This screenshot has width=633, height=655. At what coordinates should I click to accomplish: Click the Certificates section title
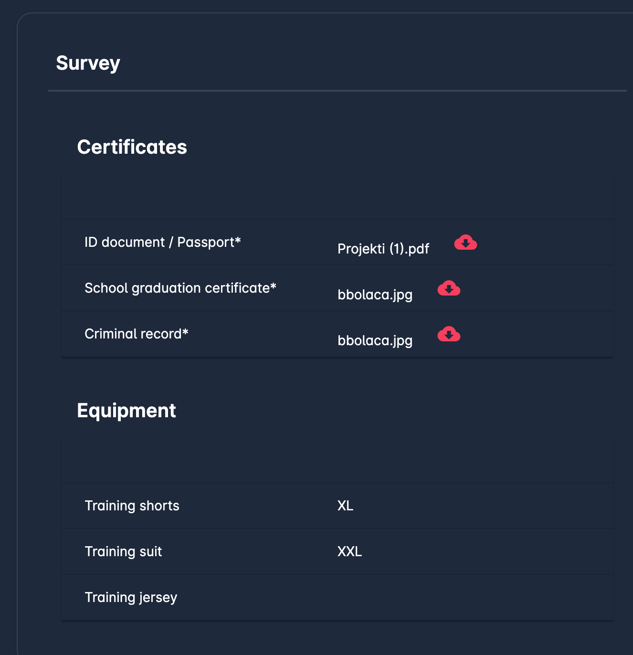click(132, 147)
